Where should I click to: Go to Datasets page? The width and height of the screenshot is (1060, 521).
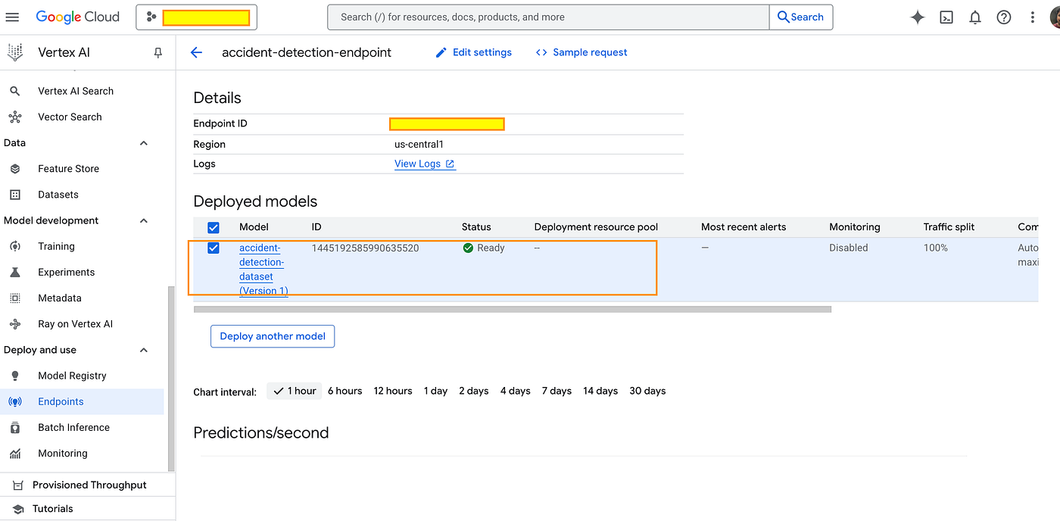58,195
